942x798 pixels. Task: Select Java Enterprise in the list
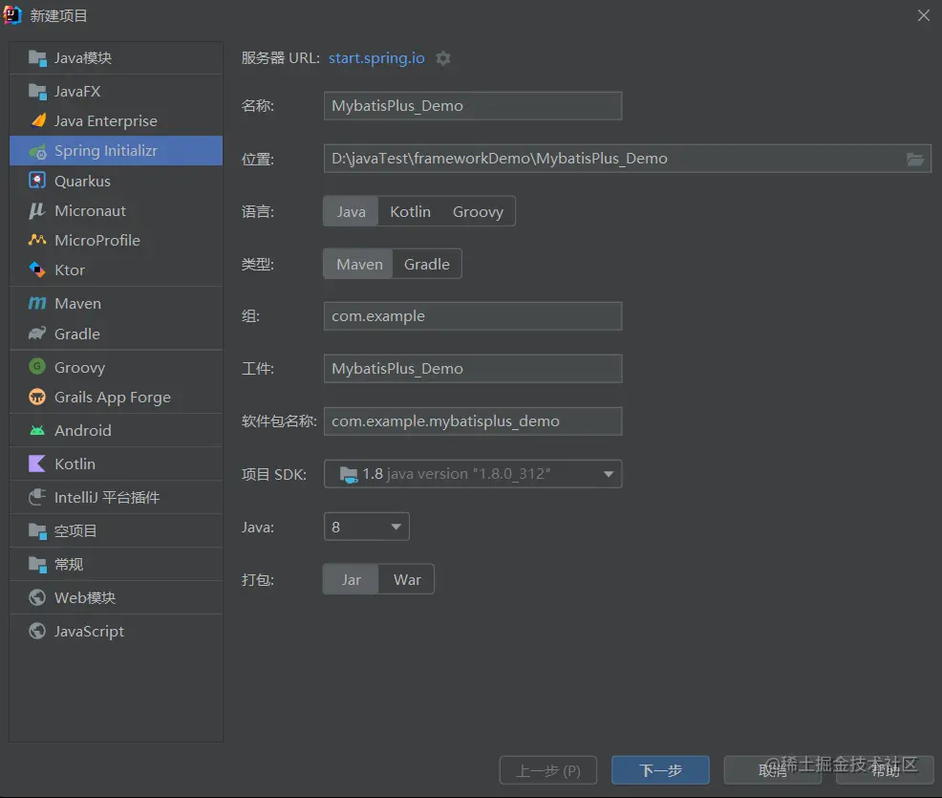click(116, 120)
